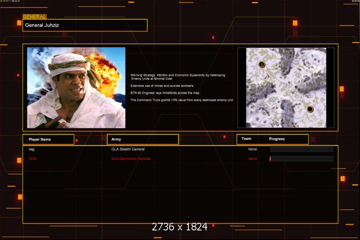The width and height of the screenshot is (360, 240).
Task: Click 'BTR-50 Engineer lays minefields' line
Action: click(165, 93)
